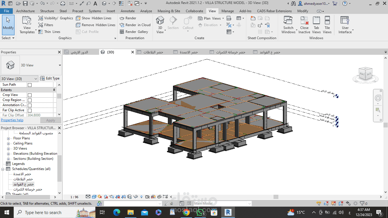Open the View Templates tool

click(x=27, y=25)
